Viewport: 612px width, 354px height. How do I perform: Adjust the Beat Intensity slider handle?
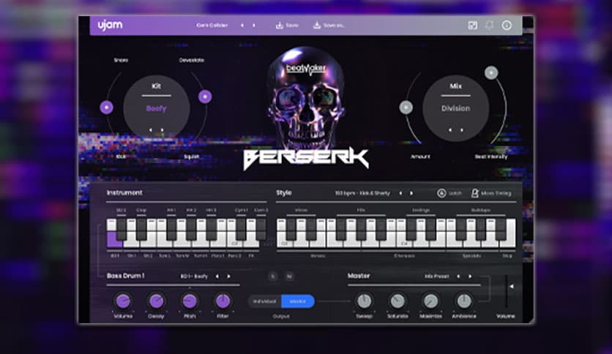491,72
